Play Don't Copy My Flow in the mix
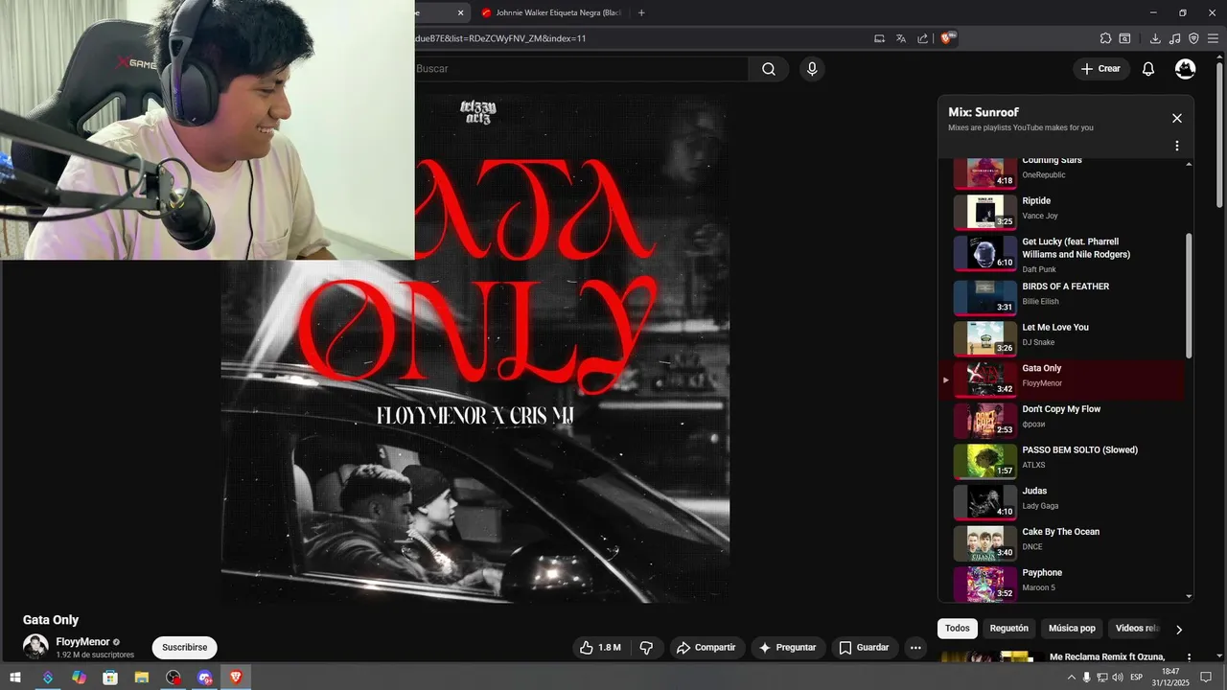Screen dimensions: 1227x690 click(x=1062, y=420)
